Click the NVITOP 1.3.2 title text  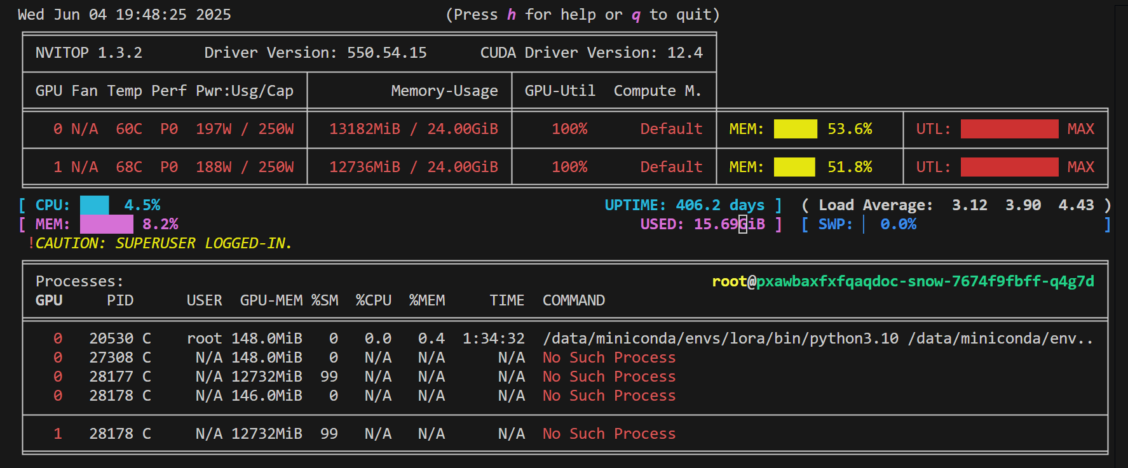point(89,53)
